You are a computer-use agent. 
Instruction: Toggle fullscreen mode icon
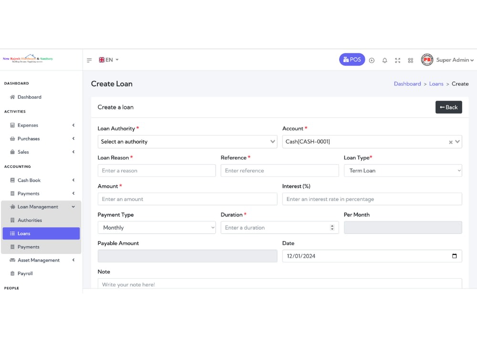tap(398, 60)
